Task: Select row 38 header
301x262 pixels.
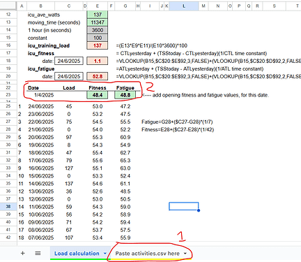Action: pos(8,206)
